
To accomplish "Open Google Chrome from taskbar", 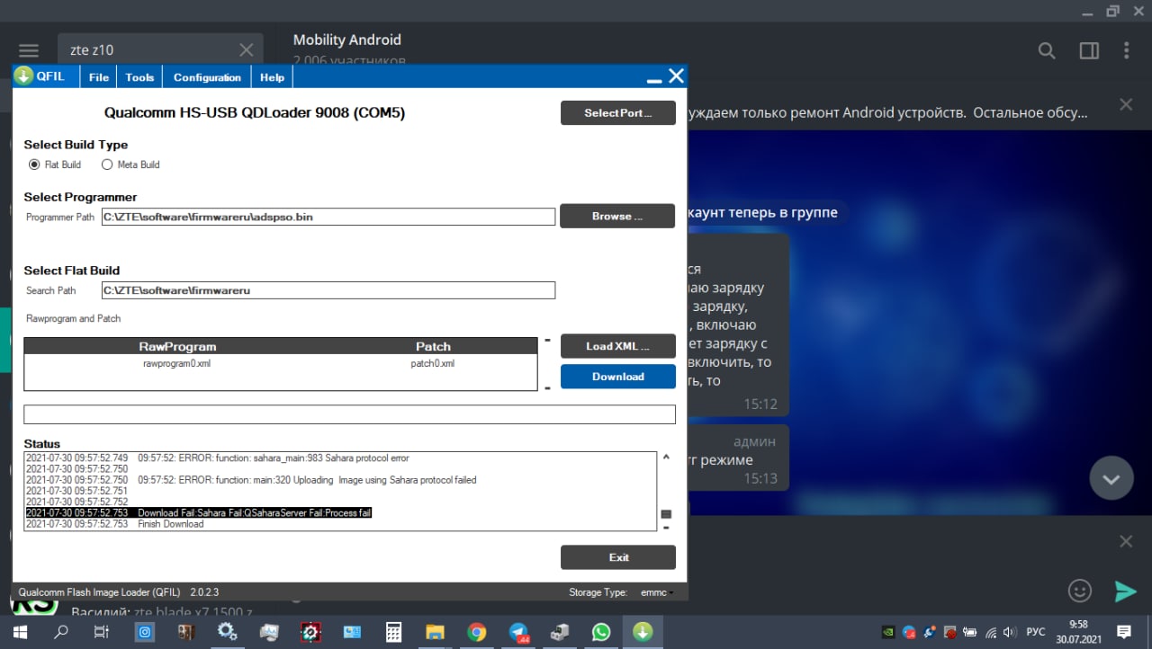I will (477, 632).
